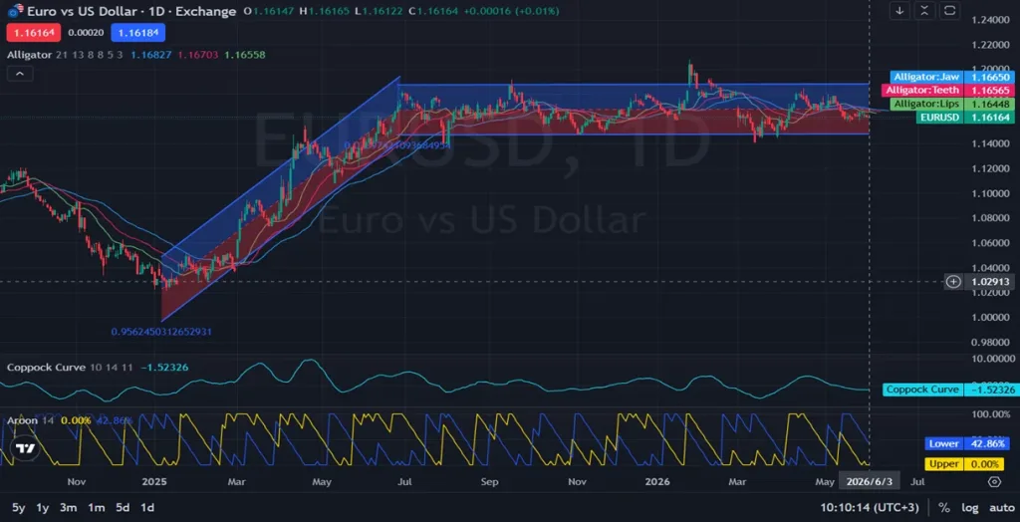The height and width of the screenshot is (522, 1020).
Task: Choose the 1d time range
Action: [x=147, y=508]
